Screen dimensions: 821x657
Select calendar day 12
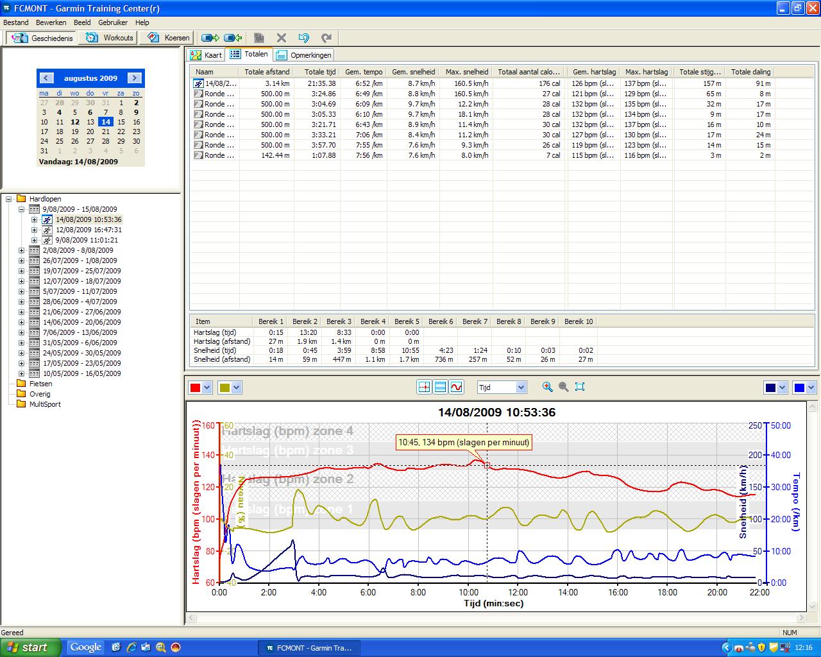coord(75,122)
